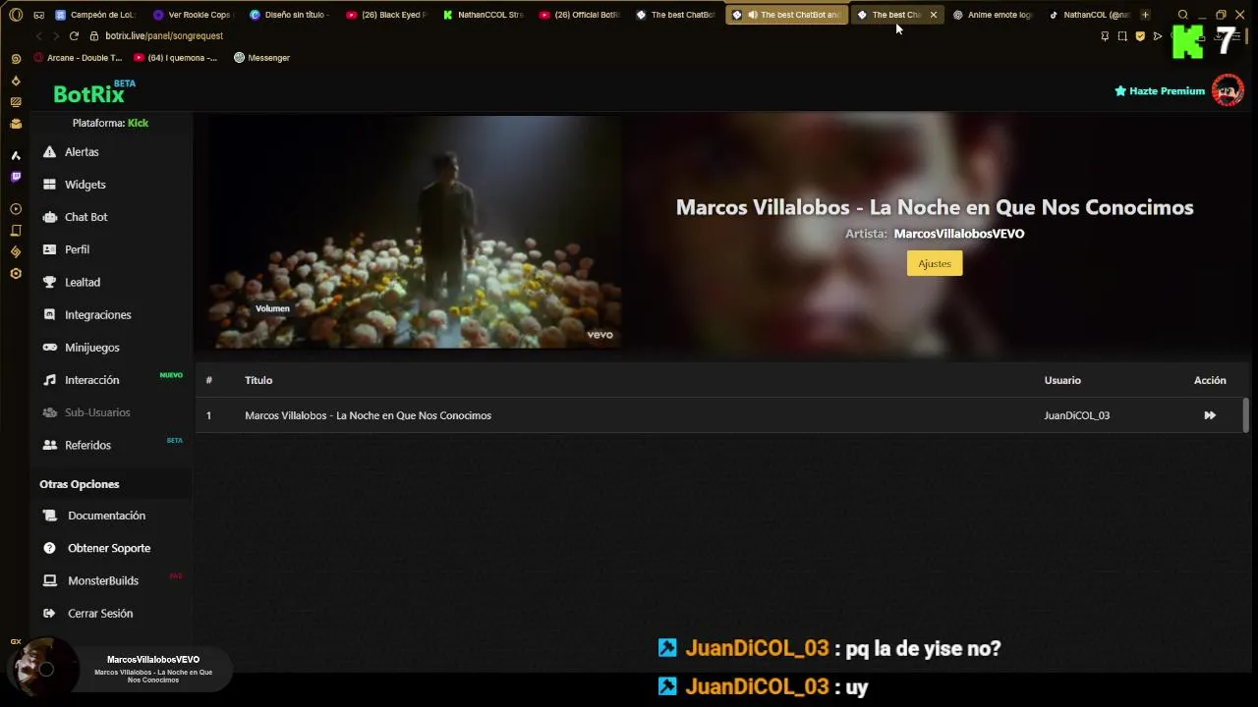Open the Widgets grid icon
This screenshot has width=1258, height=707.
coord(49,185)
